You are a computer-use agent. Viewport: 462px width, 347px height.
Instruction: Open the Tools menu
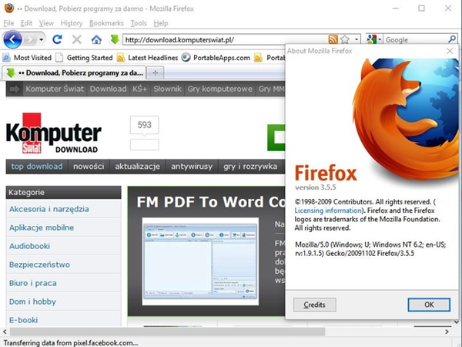tap(139, 23)
